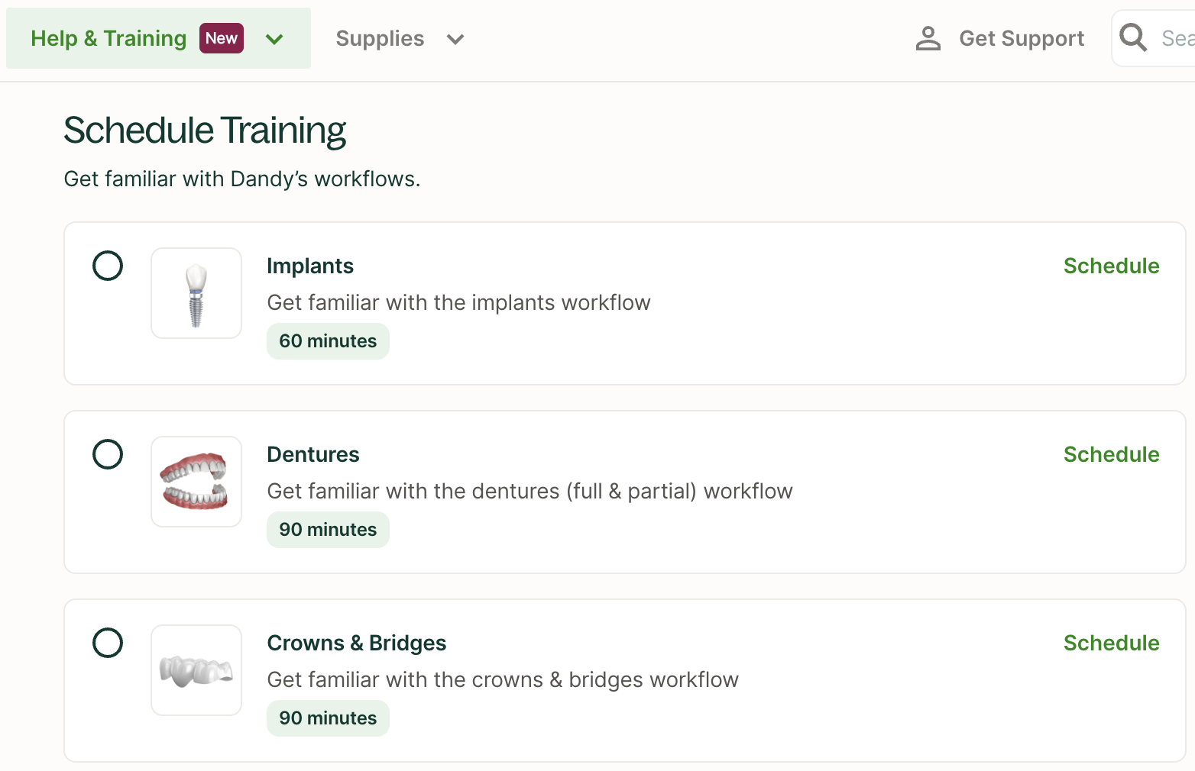
Task: Open the Get Support link
Action: point(1021,38)
